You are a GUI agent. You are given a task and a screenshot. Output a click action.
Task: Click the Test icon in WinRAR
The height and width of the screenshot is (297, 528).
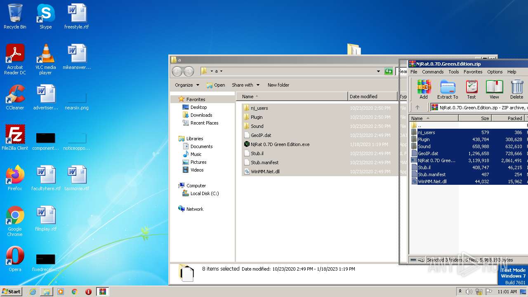coord(471,90)
